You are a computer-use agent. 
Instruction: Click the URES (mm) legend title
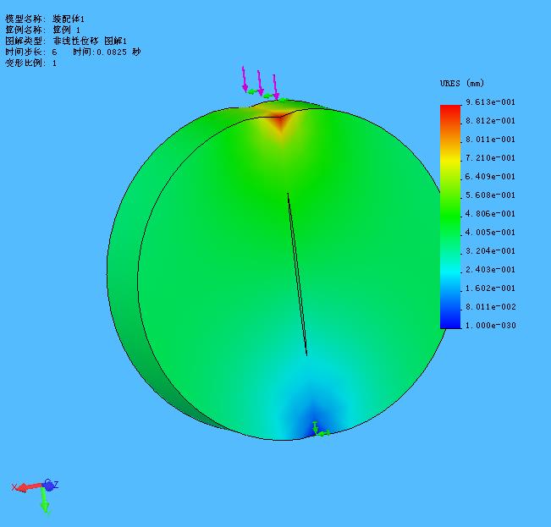point(462,83)
